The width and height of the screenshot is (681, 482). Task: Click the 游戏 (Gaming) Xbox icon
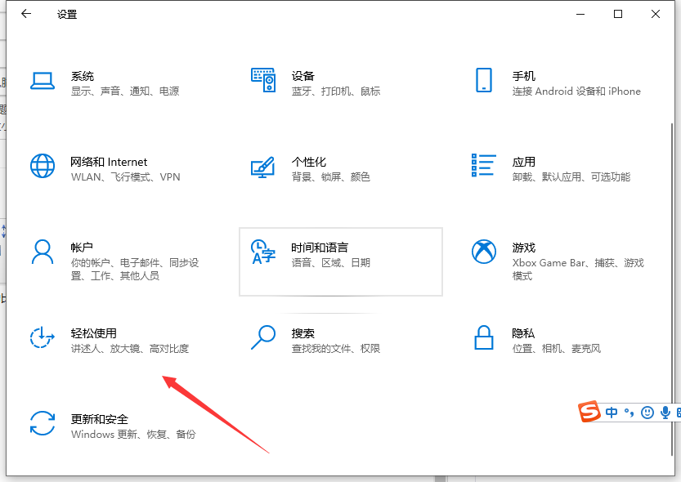[484, 252]
